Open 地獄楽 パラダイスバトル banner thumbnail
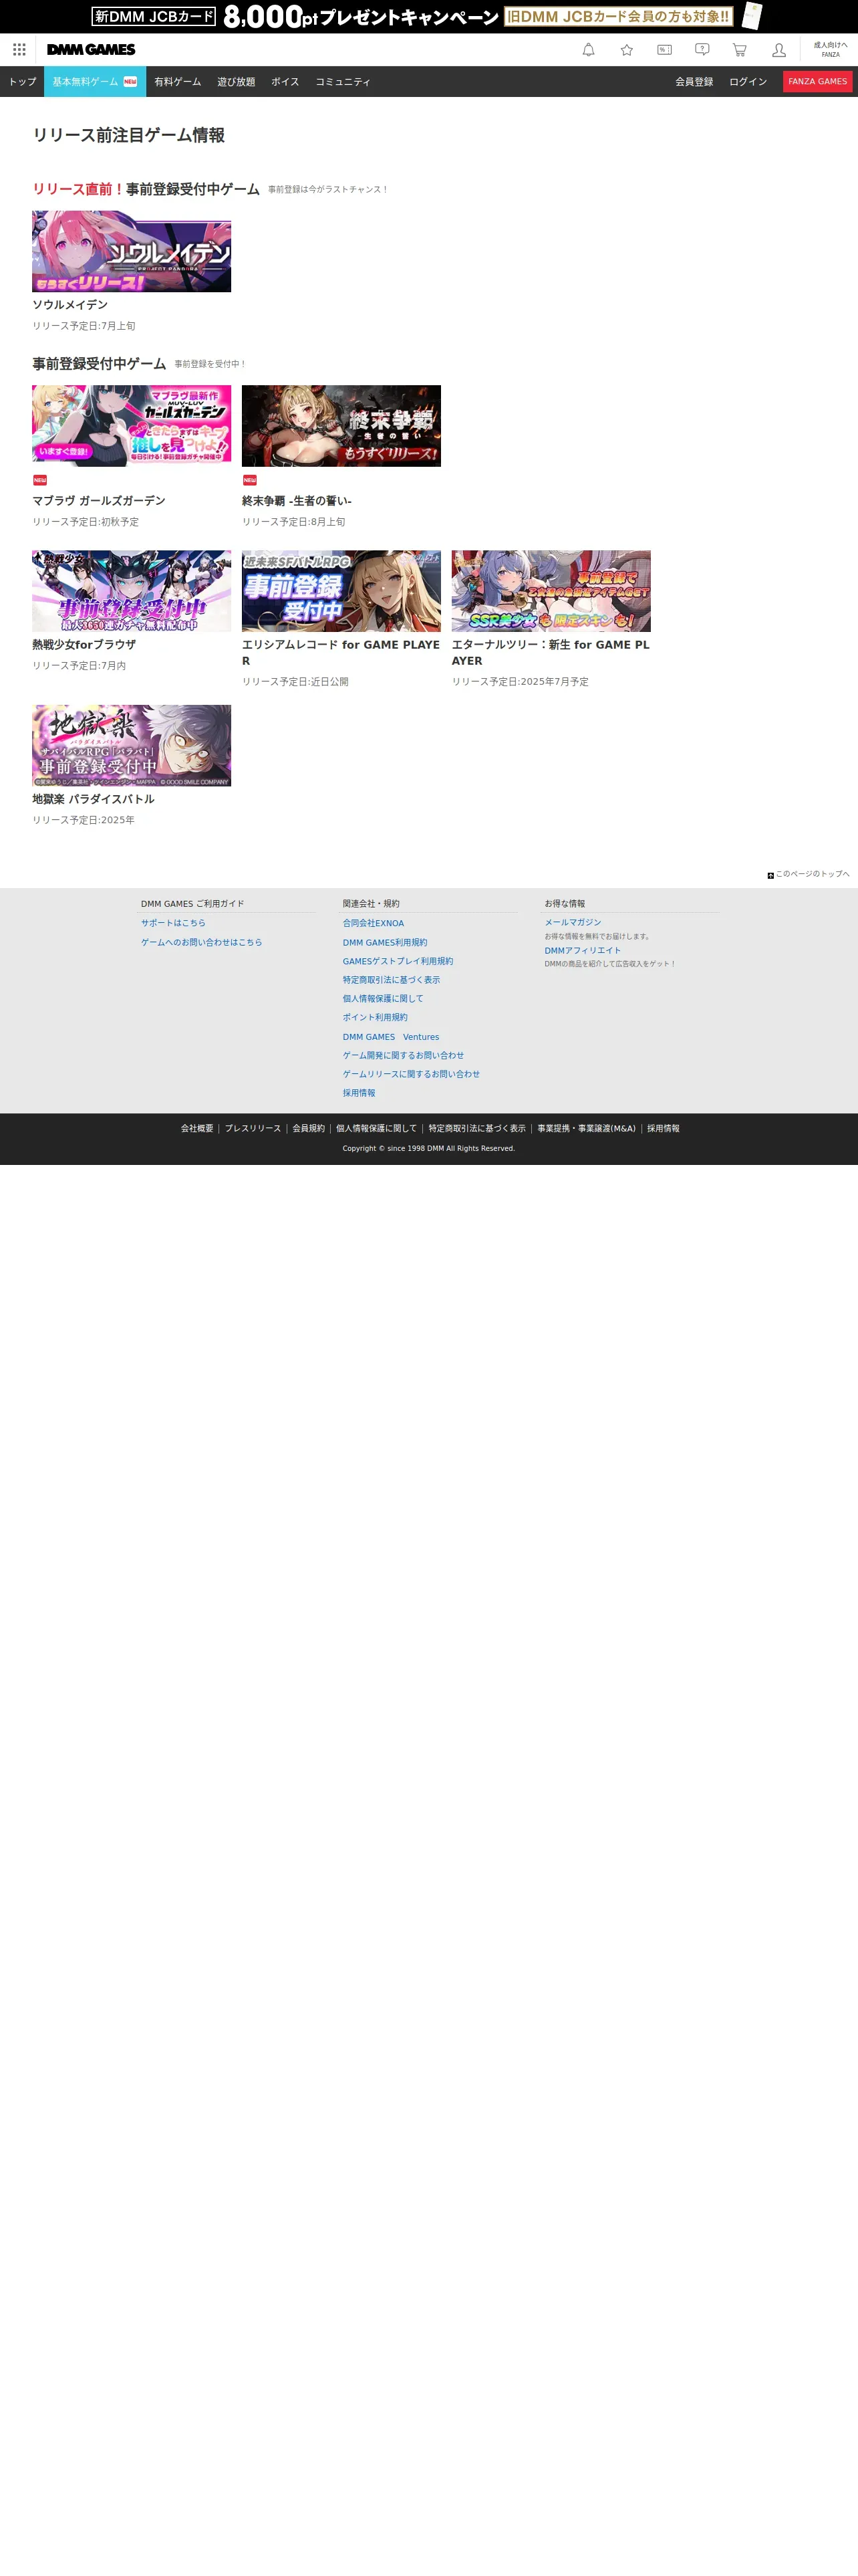 point(131,745)
